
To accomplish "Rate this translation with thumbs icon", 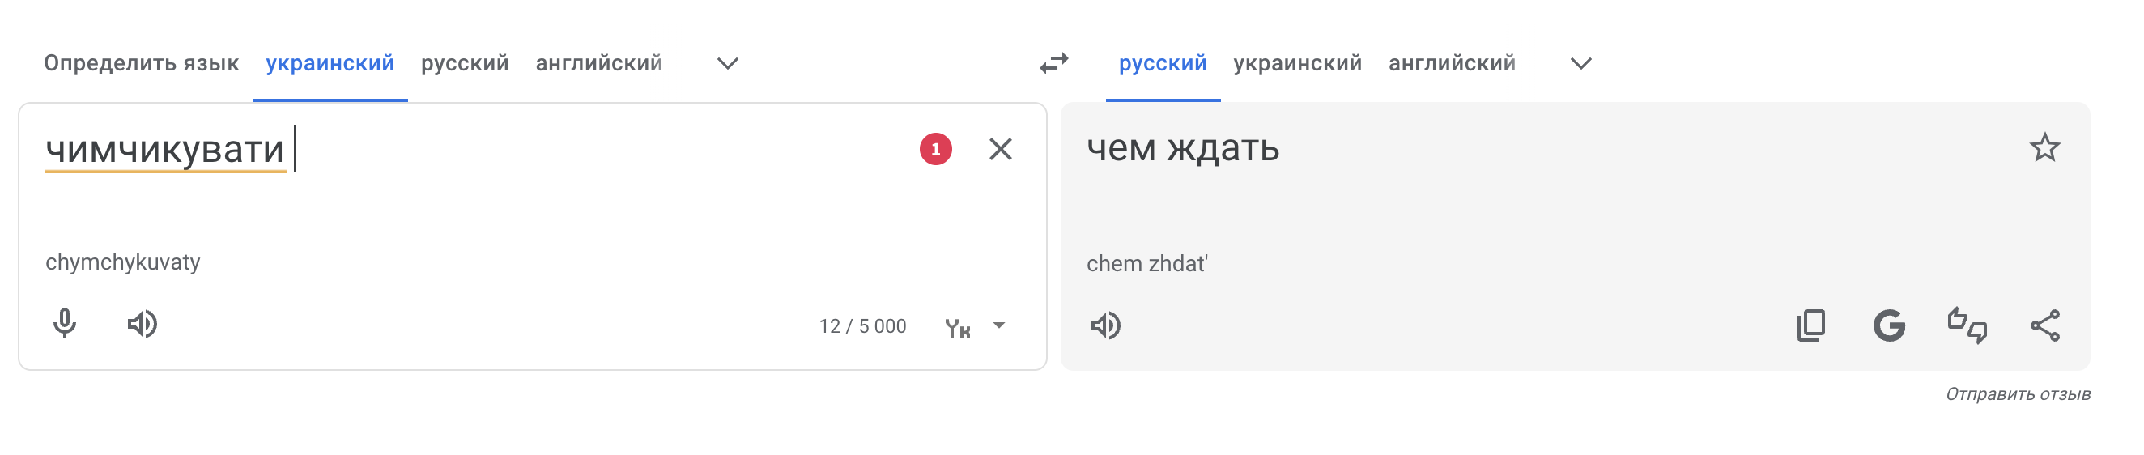I will click(x=1967, y=325).
